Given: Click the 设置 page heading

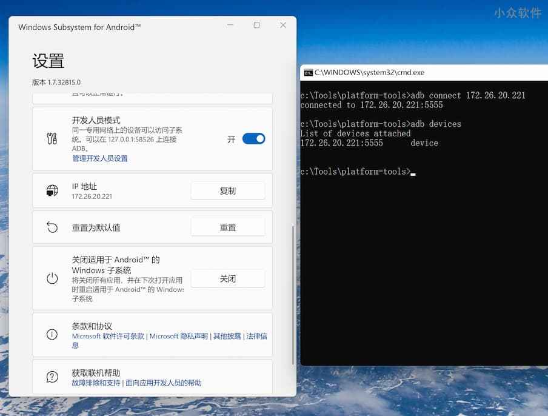Looking at the screenshot, I should 48,61.
